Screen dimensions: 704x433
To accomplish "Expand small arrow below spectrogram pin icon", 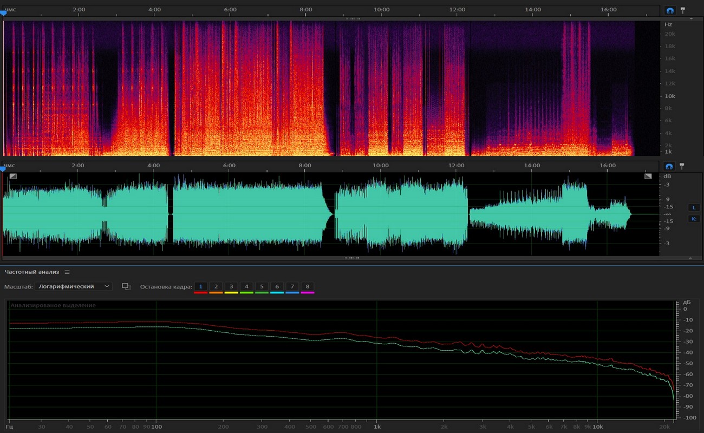I will [x=691, y=18].
